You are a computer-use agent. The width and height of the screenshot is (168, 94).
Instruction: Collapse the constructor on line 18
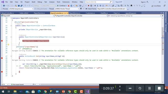coord(11,37)
